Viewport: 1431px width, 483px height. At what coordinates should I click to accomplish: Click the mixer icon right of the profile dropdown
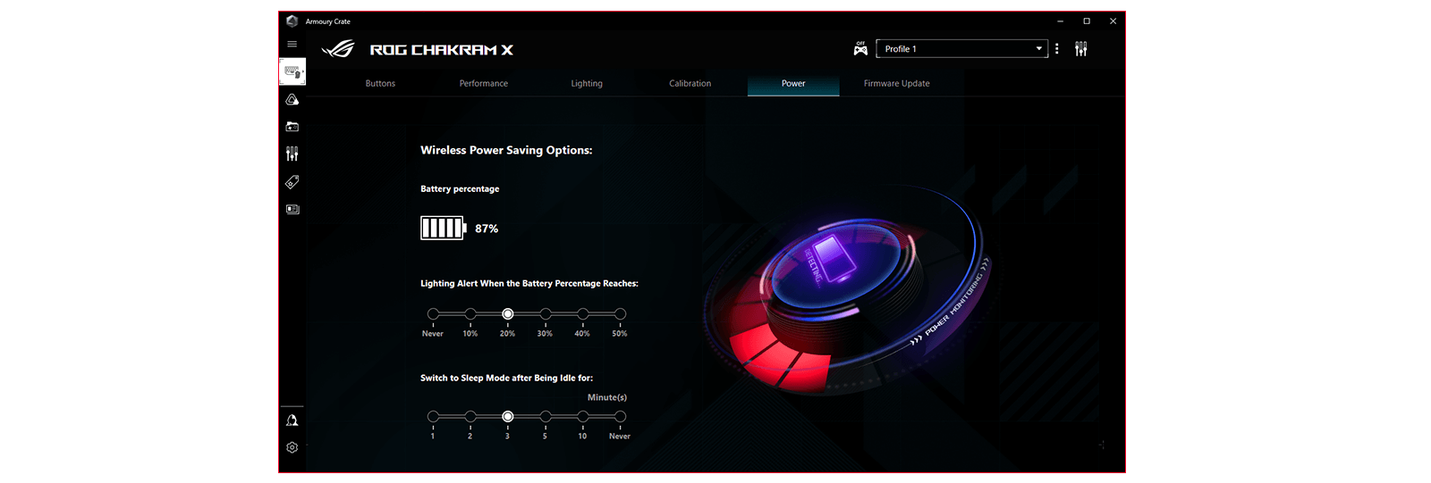(1081, 49)
